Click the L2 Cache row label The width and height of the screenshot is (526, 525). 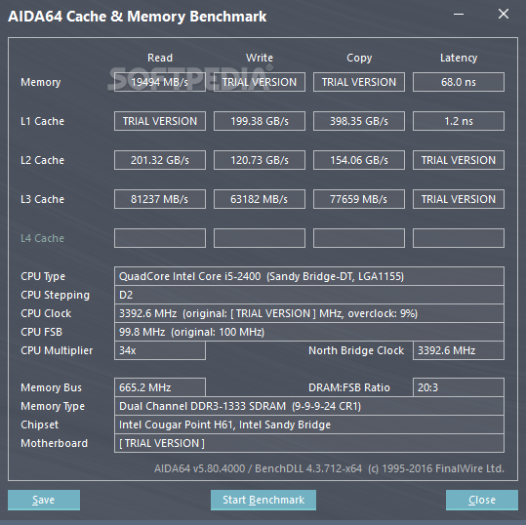[x=42, y=160]
